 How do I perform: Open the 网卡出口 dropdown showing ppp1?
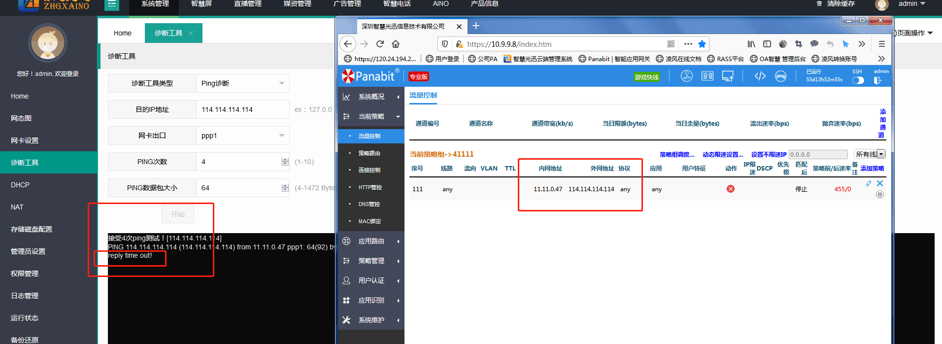242,136
